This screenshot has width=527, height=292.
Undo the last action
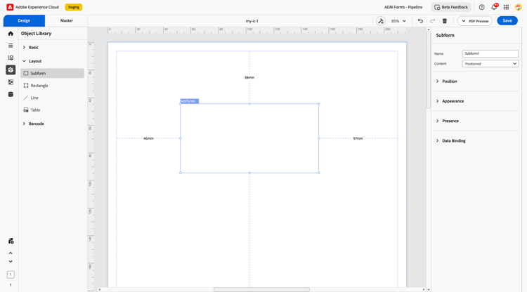tap(420, 21)
